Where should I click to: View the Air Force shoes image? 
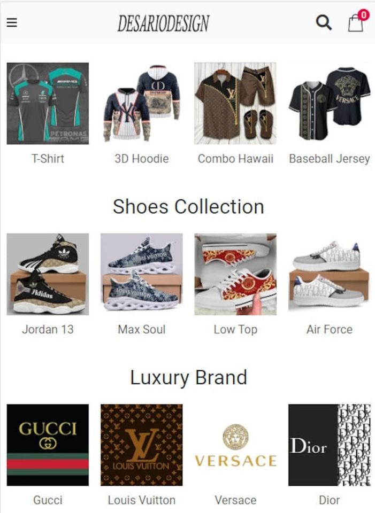(x=329, y=274)
